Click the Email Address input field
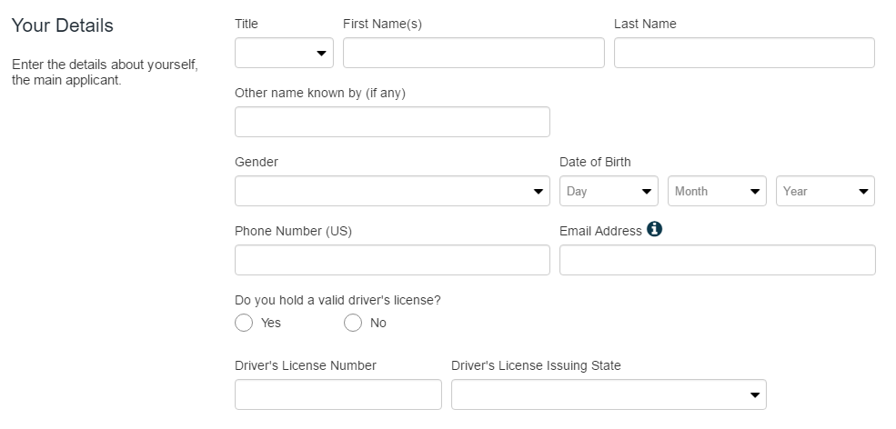This screenshot has width=896, height=429. click(x=717, y=260)
